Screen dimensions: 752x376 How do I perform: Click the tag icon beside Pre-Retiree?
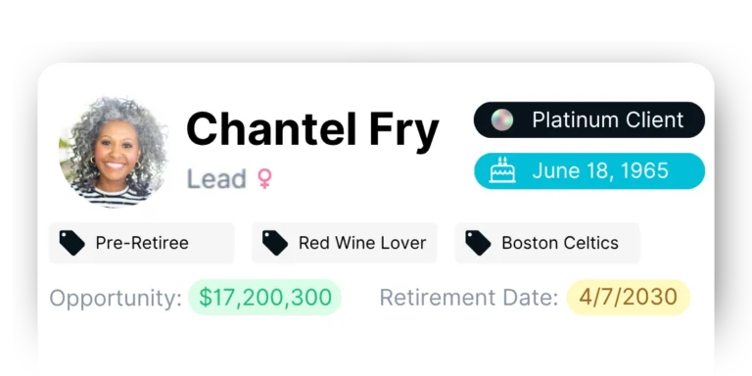click(71, 243)
